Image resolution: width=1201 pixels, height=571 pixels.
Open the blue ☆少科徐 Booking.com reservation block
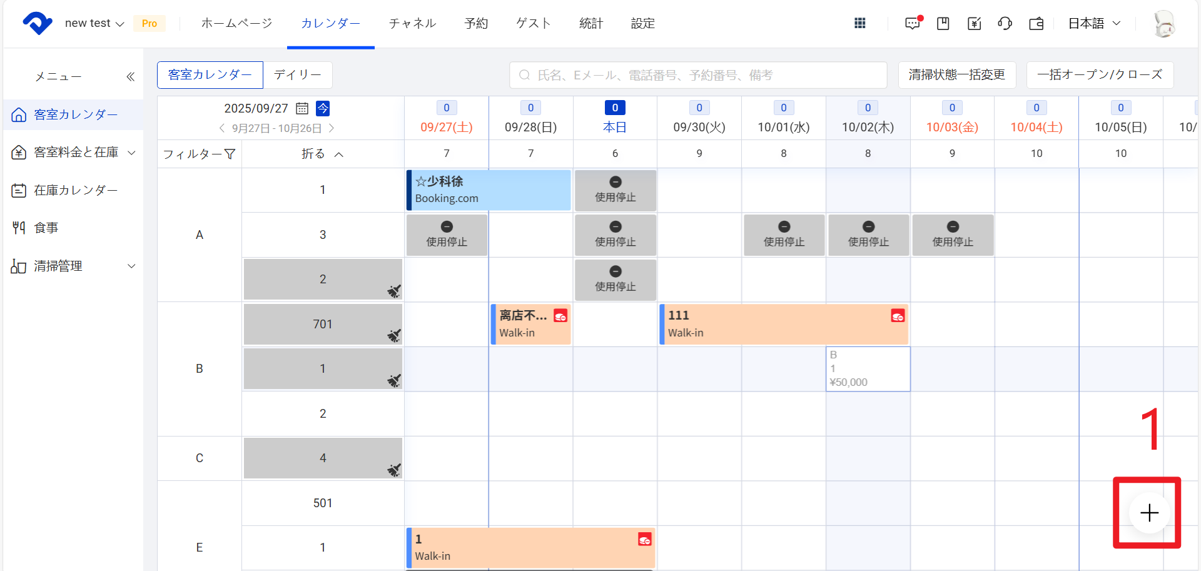click(489, 190)
